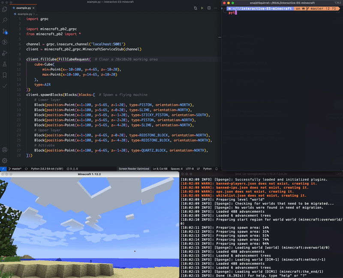This screenshot has width=343, height=278.
Task: Open the Problems panel via errors and warnings count
Action: click(72, 169)
